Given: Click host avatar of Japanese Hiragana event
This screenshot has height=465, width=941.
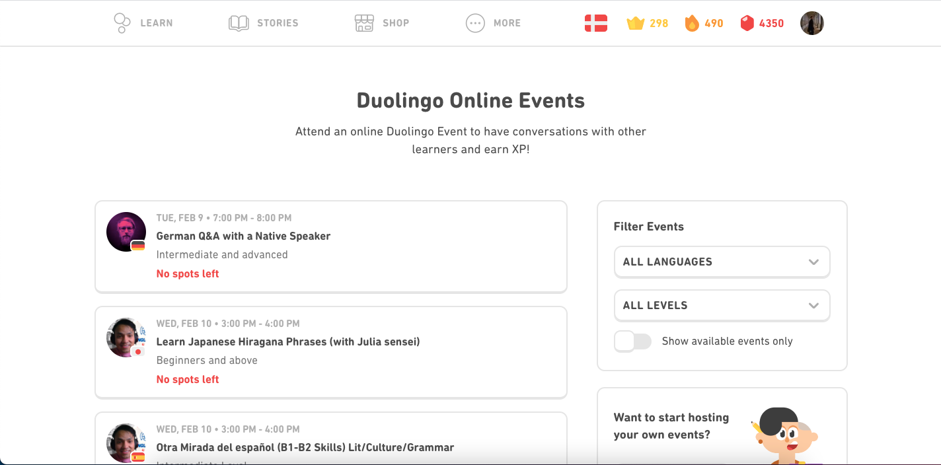Looking at the screenshot, I should pyautogui.click(x=126, y=338).
